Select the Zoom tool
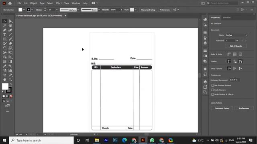The image size is (257, 144). pos(10,80)
